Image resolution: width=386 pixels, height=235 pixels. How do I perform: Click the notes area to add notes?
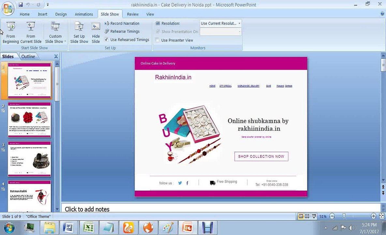point(221,209)
